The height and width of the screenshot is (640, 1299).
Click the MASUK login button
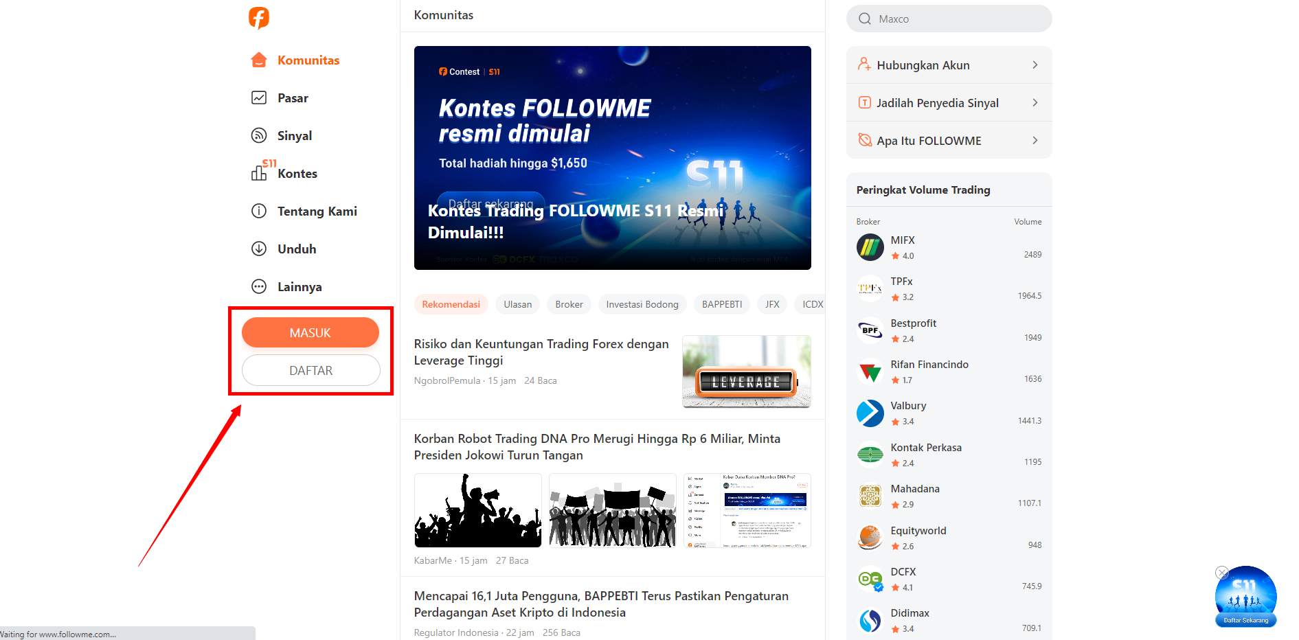(x=310, y=332)
